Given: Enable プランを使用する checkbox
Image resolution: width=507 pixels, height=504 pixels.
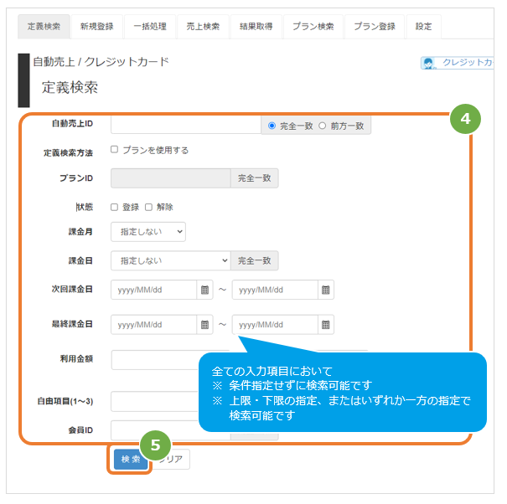Looking at the screenshot, I should [114, 149].
